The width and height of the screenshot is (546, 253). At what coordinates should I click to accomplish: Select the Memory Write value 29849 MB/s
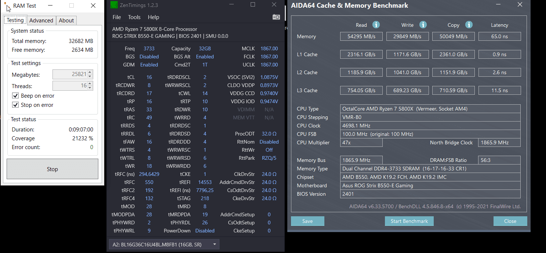point(408,36)
